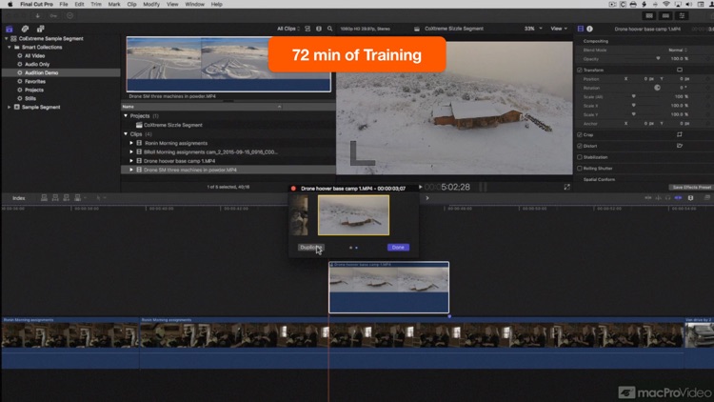This screenshot has width=714, height=402.
Task: Click the connect clip edit icon in timeline toolbar
Action: [x=44, y=198]
